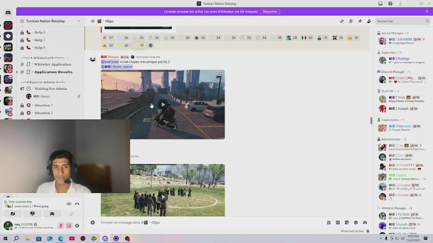Start an activity with game controller button
The height and width of the screenshot is (243, 433).
point(52,214)
